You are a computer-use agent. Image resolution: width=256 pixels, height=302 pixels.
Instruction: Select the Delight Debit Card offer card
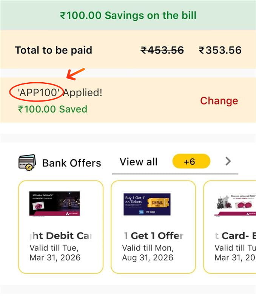click(62, 226)
